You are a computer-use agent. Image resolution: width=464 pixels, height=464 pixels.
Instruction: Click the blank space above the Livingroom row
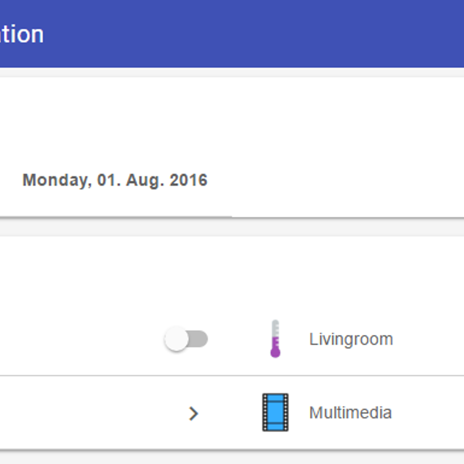[x=232, y=270]
